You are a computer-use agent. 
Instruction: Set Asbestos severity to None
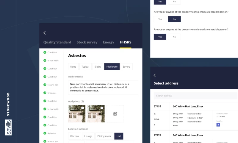(x=73, y=66)
